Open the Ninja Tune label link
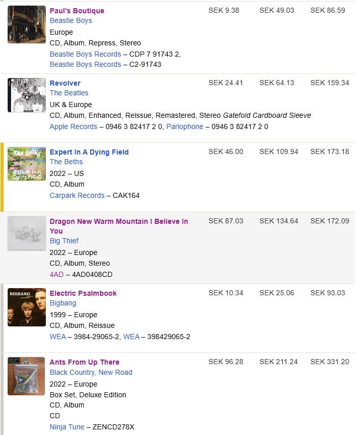 pos(67,427)
